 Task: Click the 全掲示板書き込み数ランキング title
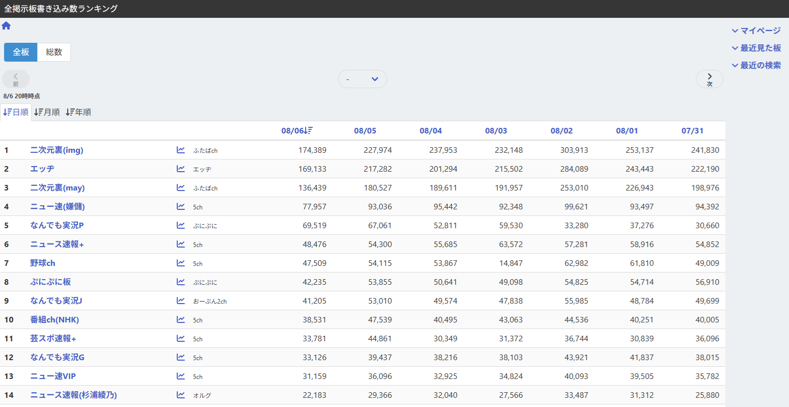click(x=61, y=9)
